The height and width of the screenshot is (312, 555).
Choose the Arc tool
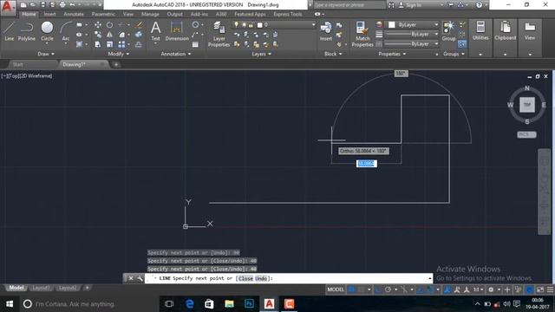66,31
